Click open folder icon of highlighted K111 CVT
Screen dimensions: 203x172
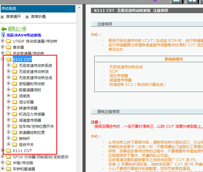pos(8,59)
